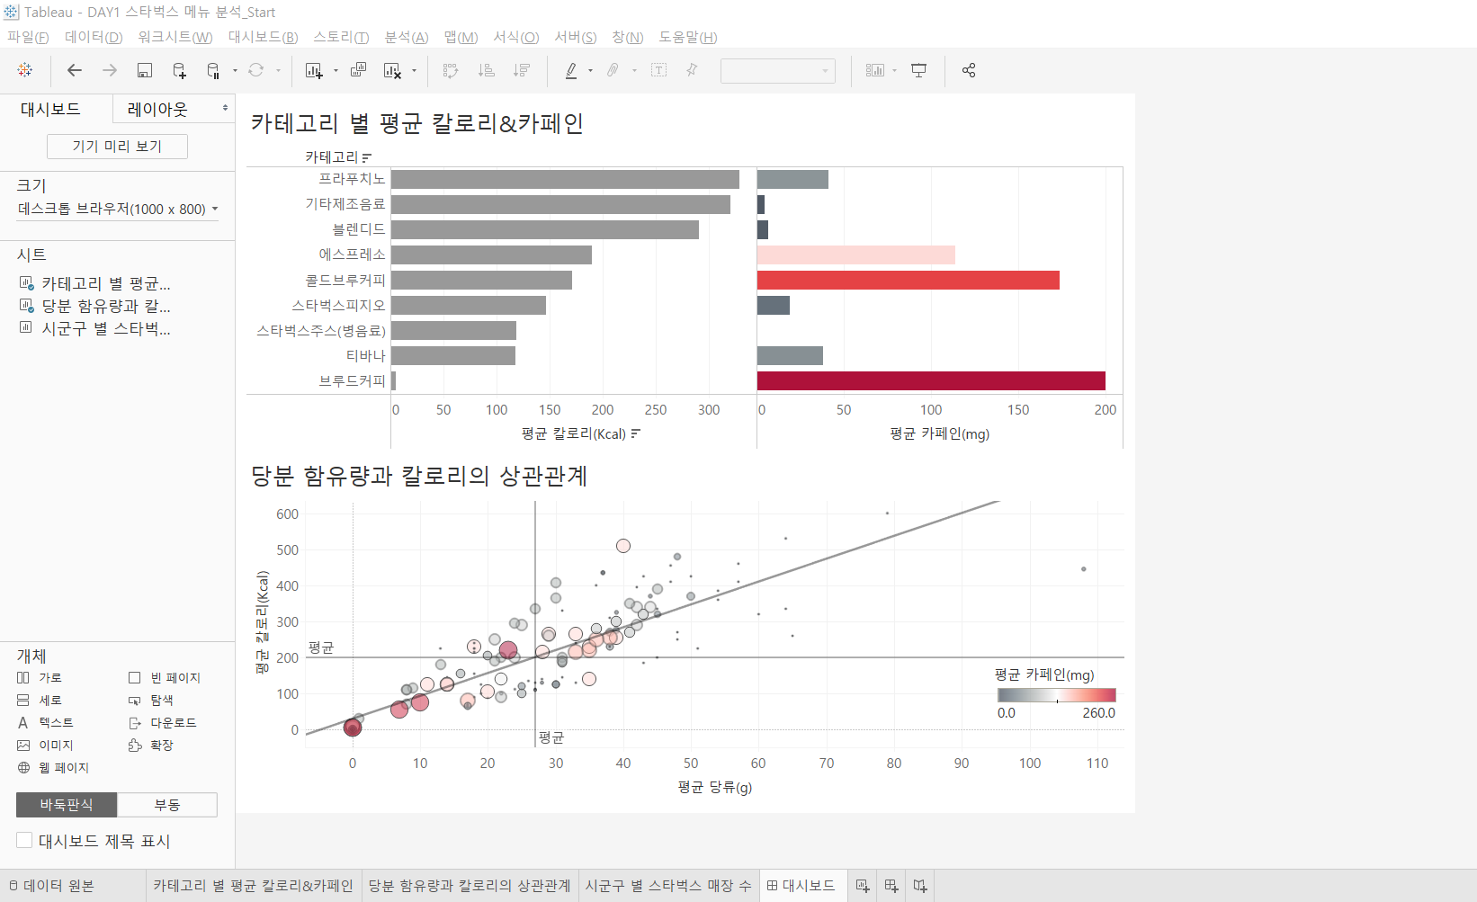Open the 대시보드(B) menu
This screenshot has width=1477, height=902.
click(263, 37)
